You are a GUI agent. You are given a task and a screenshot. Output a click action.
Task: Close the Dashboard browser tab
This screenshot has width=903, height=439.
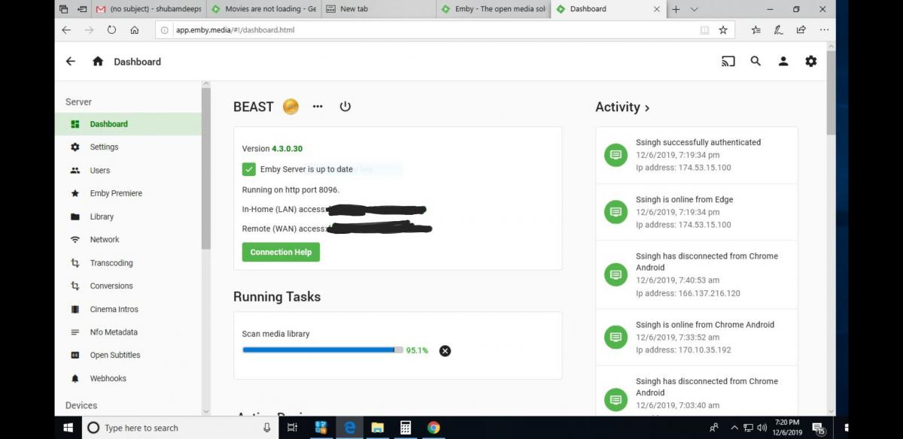coord(656,9)
